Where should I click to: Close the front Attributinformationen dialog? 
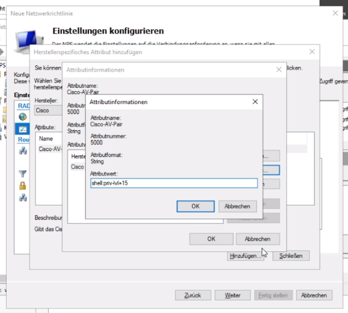[255, 102]
